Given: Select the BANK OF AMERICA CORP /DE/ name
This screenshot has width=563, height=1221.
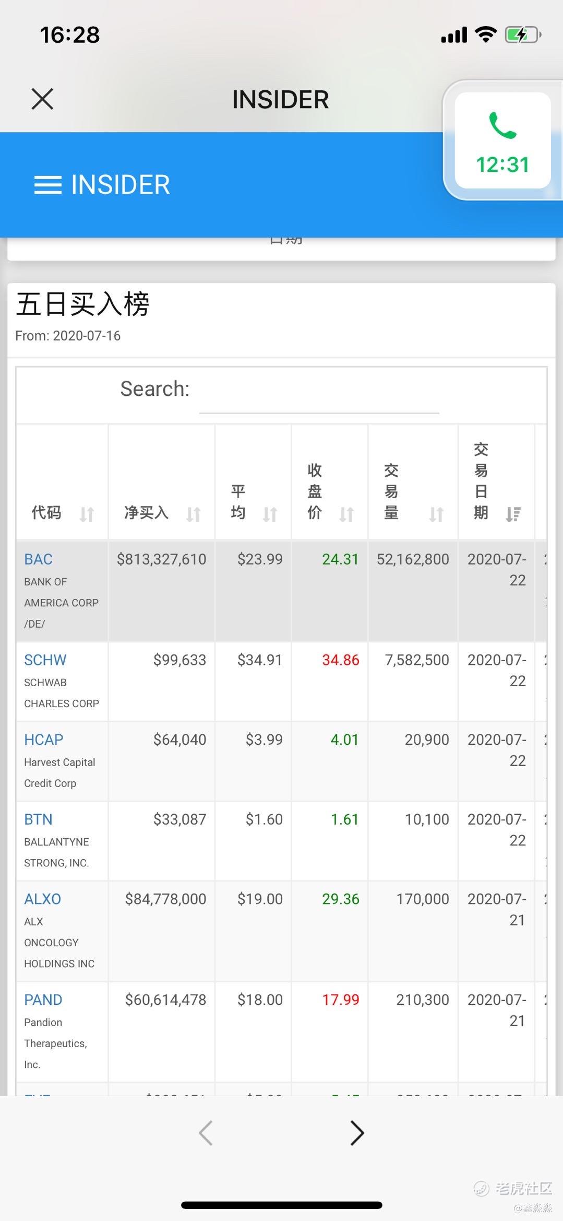Looking at the screenshot, I should pos(61,603).
